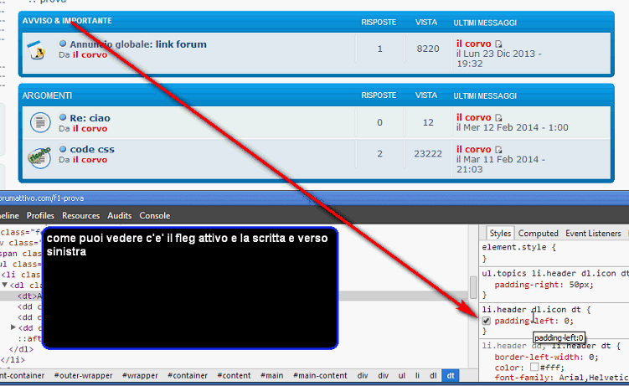Switch to the Computed sidebar tab
629x386 pixels.
[x=538, y=234]
